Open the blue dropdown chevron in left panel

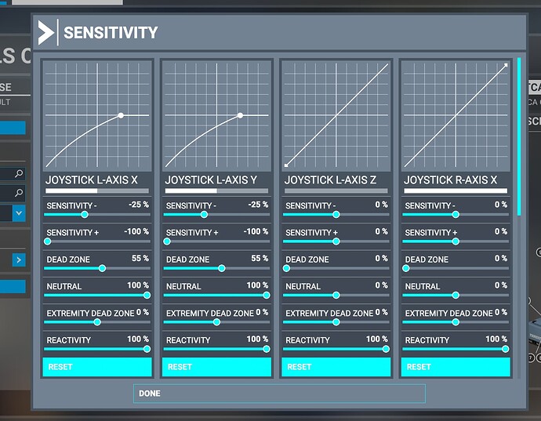(19, 213)
